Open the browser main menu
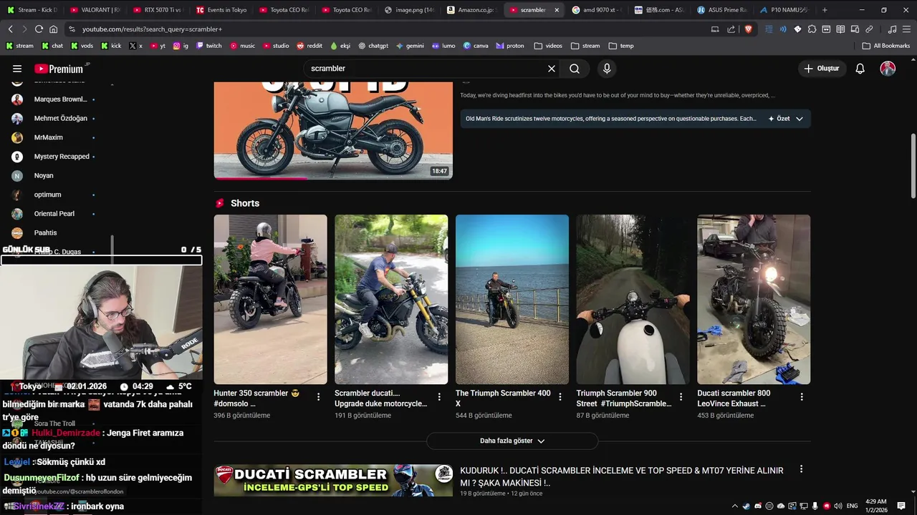The height and width of the screenshot is (515, 917). point(906,29)
